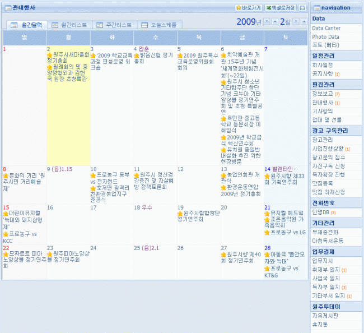Image resolution: width=364 pixels, height=333 pixels.
Task: Click the star icon of 치악예술관 개관 15주년 event
Action: 223,55
